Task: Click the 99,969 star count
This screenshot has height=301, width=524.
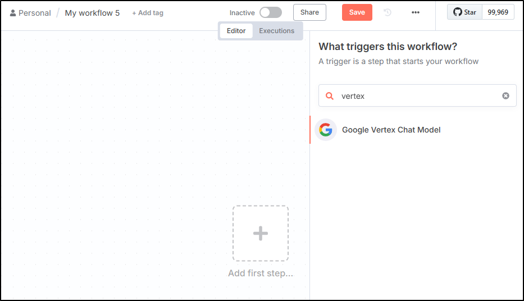Action: click(498, 12)
